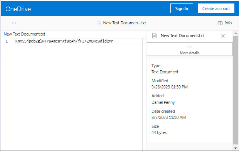Click the Size label
This screenshot has height=151, width=239.
tap(155, 126)
